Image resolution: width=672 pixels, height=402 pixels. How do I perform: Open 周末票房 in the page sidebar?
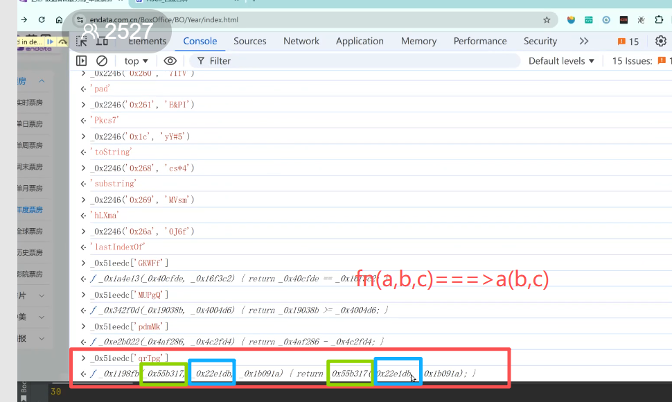[30, 167]
